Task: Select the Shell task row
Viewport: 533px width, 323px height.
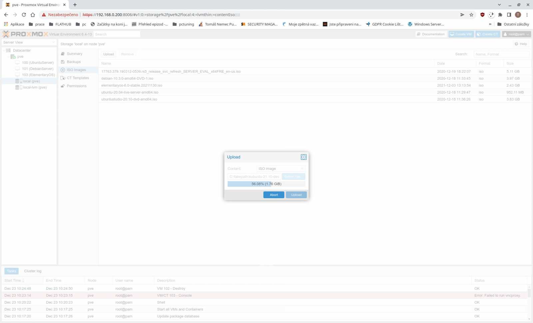Action: pyautogui.click(x=265, y=302)
